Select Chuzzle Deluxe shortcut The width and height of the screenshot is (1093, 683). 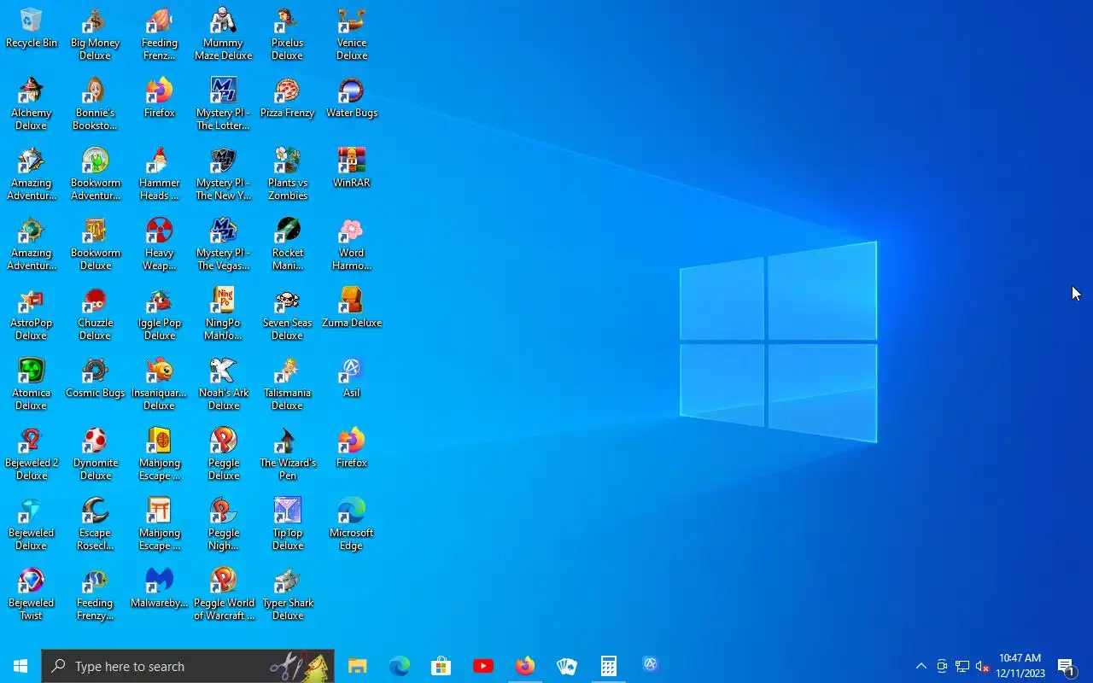coord(95,314)
